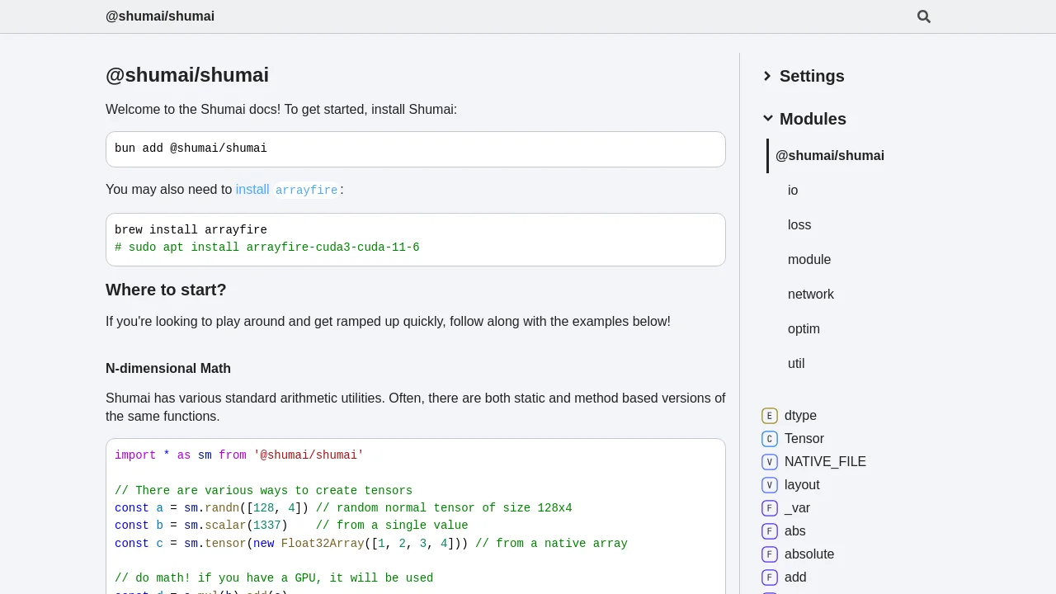The height and width of the screenshot is (594, 1056).
Task: Click the main '@shumai/shumai' page heading
Action: 187,75
